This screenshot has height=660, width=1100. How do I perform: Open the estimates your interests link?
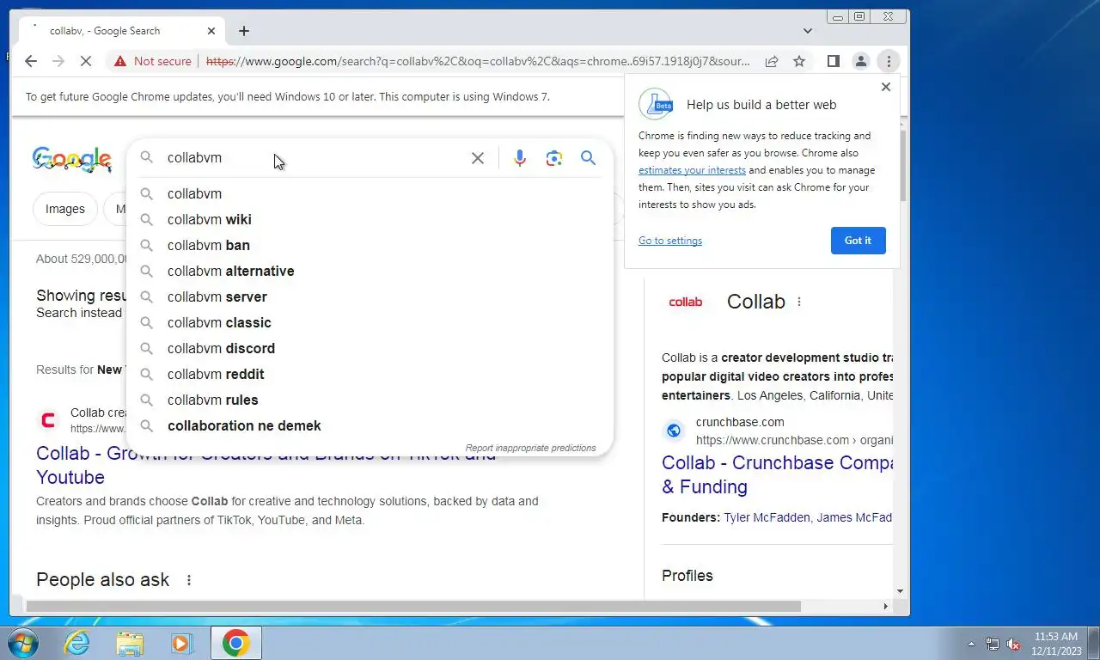click(692, 170)
